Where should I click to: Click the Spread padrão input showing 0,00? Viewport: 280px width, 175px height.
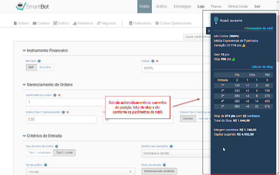(61, 119)
